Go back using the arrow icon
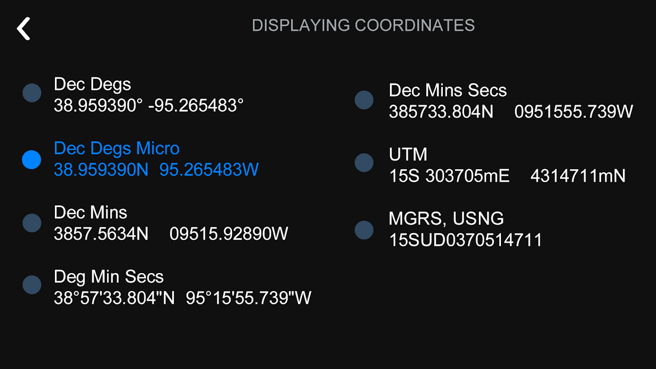656x369 pixels. tap(24, 29)
